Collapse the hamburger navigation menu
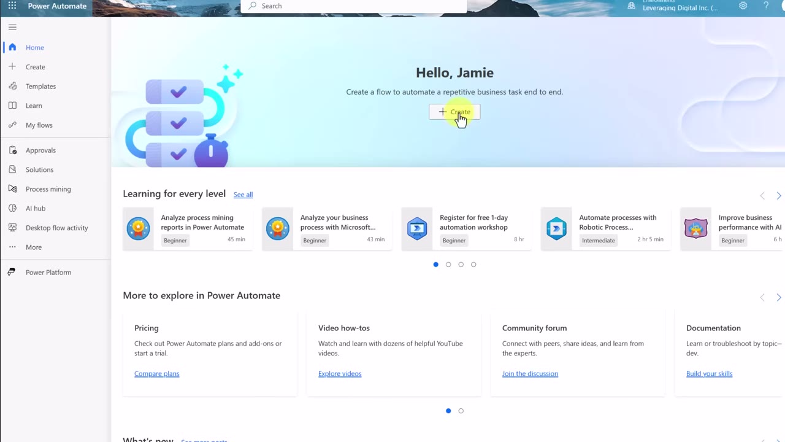 pyautogui.click(x=12, y=27)
